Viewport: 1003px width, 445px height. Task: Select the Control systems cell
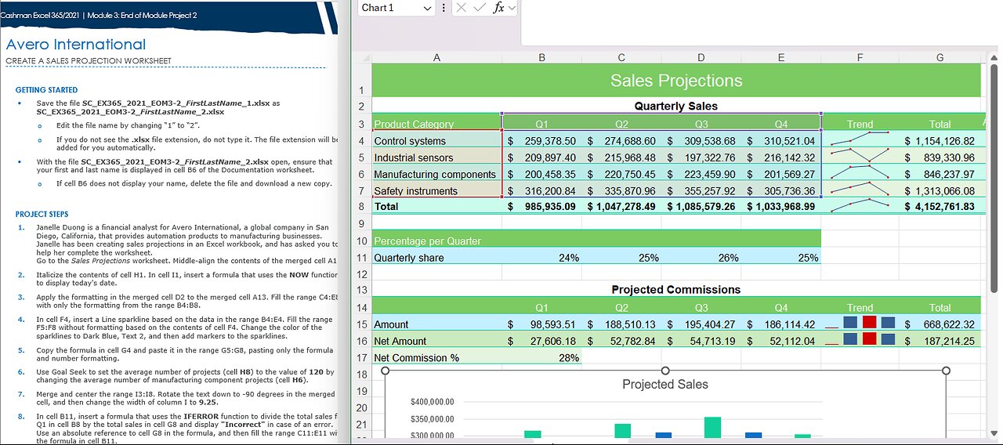pos(436,141)
